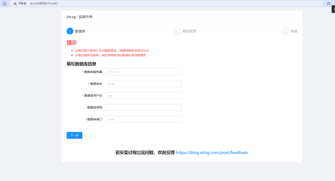The image size is (335, 181).
Task: Click the step 1 circle icon
Action: click(70, 31)
